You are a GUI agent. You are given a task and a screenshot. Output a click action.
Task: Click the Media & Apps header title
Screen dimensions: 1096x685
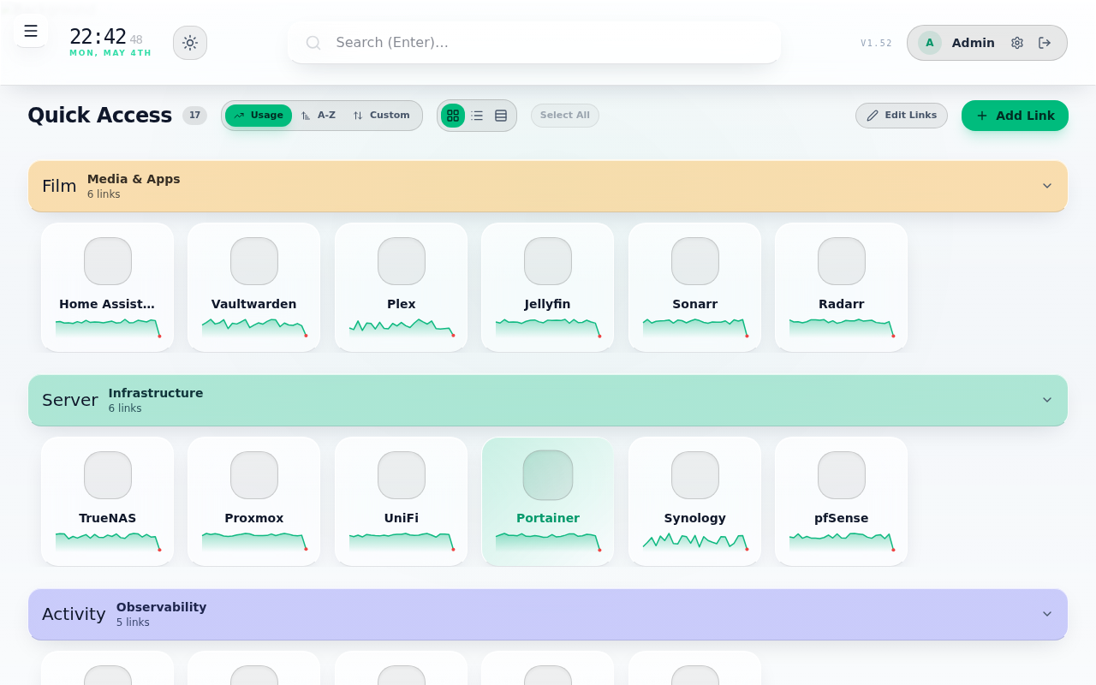coord(134,179)
